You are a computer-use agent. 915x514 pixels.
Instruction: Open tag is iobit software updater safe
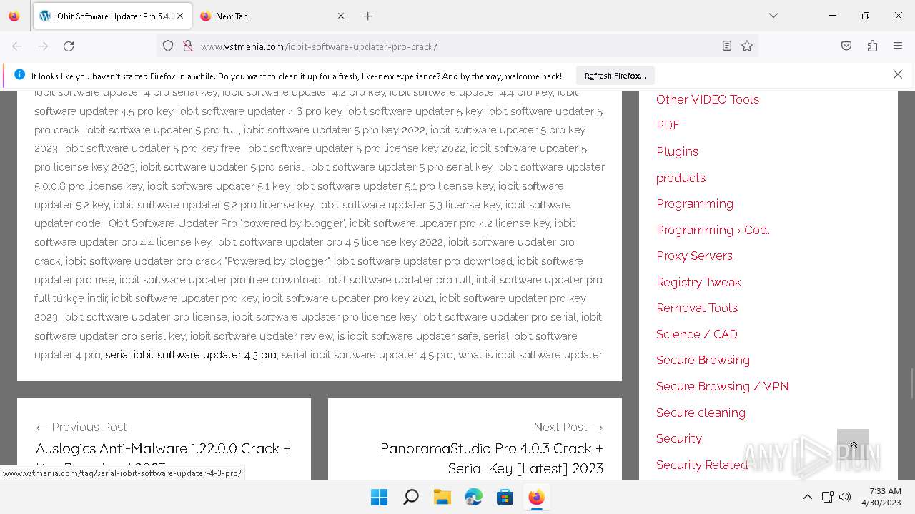tap(407, 336)
